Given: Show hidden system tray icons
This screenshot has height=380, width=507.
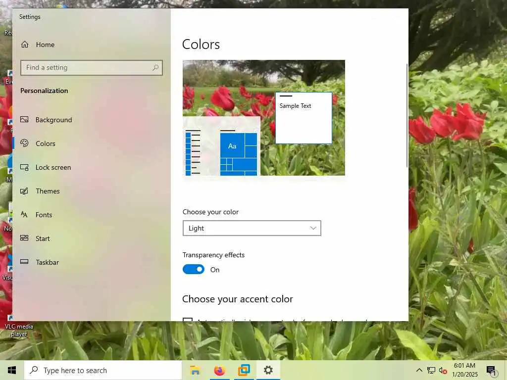Looking at the screenshot, I should pyautogui.click(x=419, y=370).
